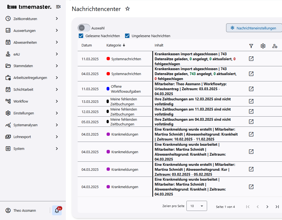
Task: Click the favorite star next to Nachrichtencenter
Action: (127, 9)
